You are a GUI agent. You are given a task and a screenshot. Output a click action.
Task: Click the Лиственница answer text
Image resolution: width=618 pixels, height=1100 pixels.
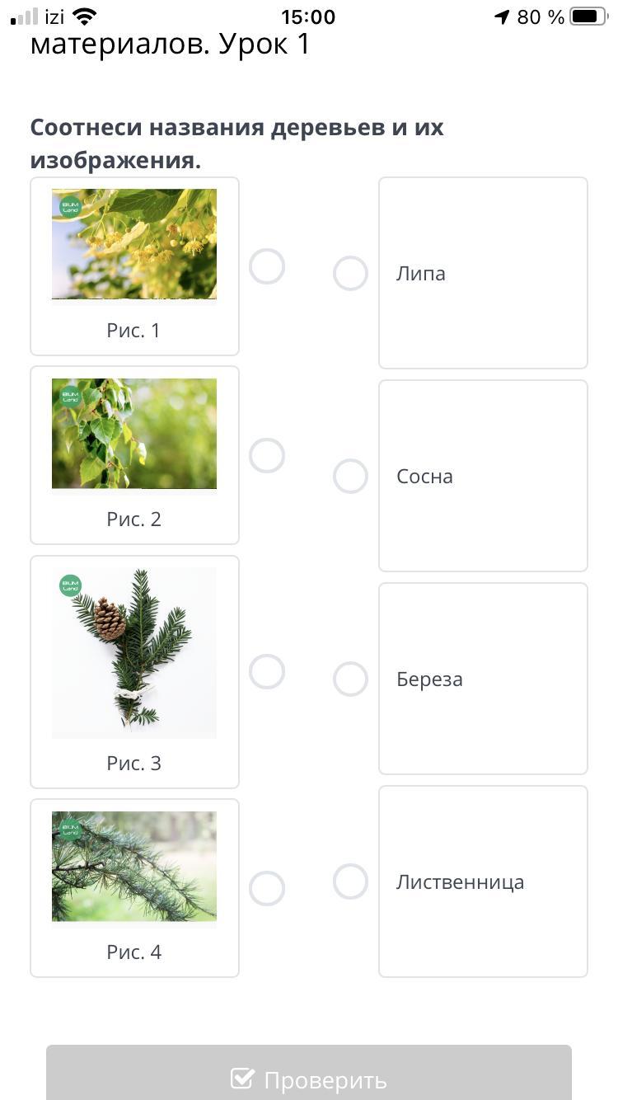coord(460,882)
